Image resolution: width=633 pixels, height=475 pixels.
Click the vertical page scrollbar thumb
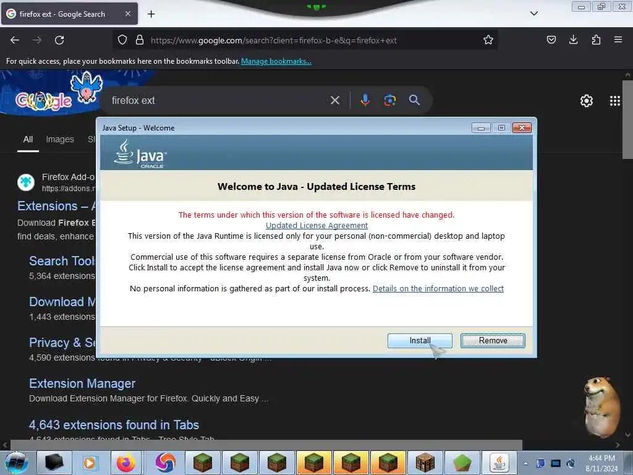[x=627, y=119]
